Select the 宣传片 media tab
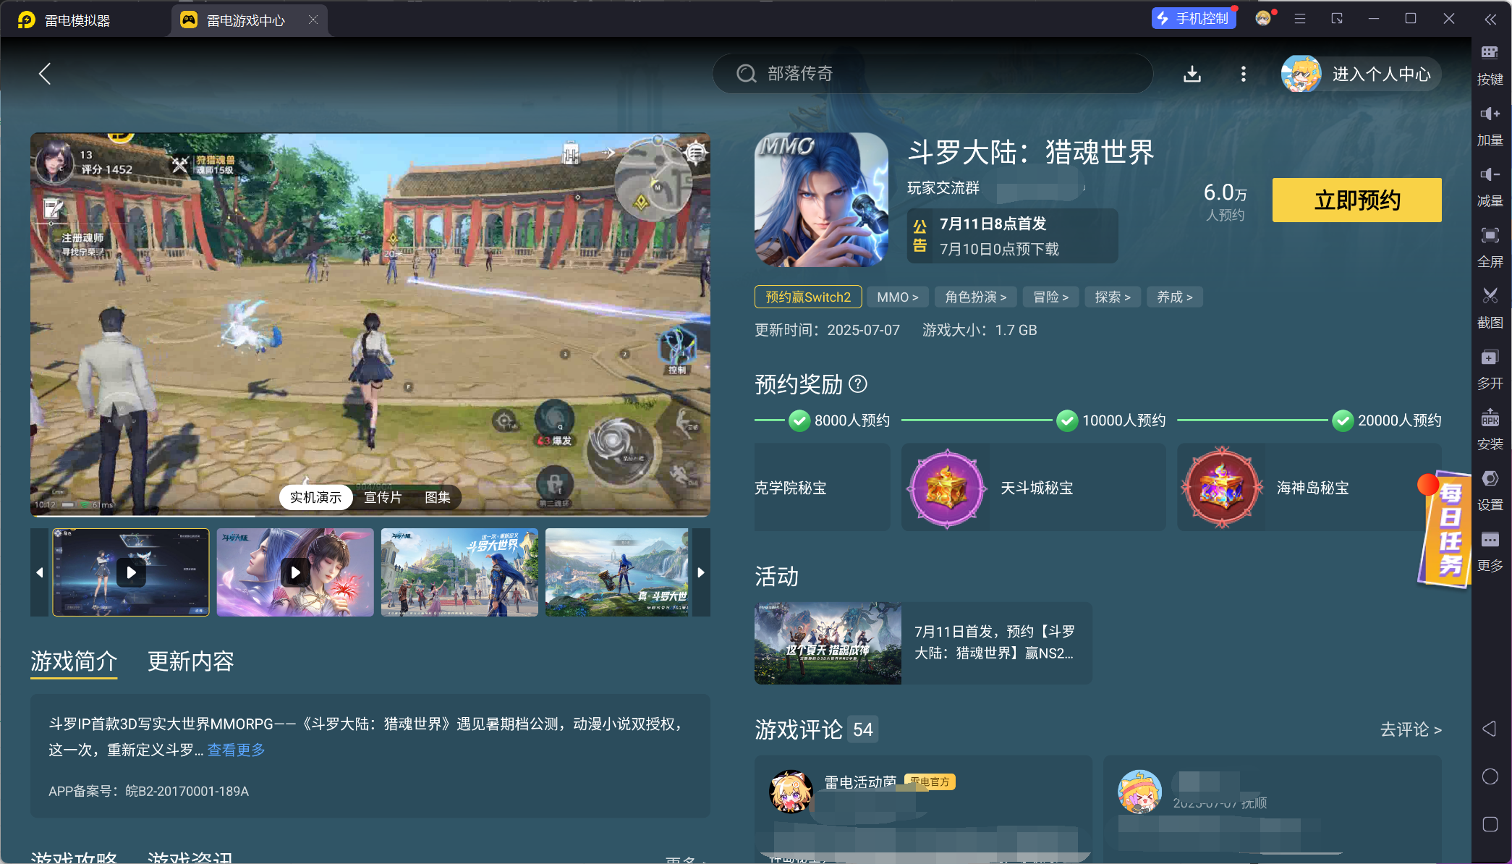Screen dimensions: 1512x864 tap(383, 497)
